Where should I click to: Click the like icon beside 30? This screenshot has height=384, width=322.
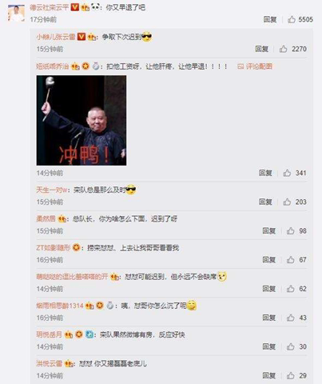[291, 346]
